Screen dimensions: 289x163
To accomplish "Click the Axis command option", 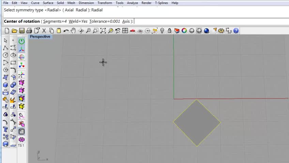I will pos(126,21).
